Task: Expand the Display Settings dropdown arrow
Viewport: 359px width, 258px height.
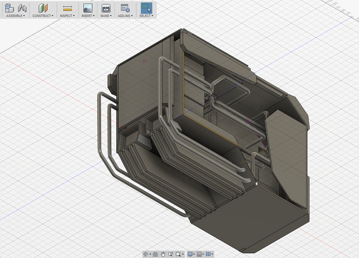Action: [x=194, y=254]
